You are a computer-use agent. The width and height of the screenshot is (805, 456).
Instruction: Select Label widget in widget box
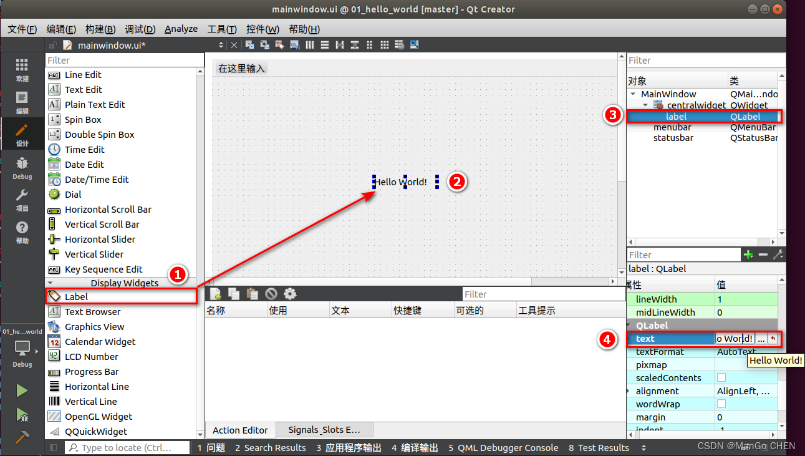(122, 297)
